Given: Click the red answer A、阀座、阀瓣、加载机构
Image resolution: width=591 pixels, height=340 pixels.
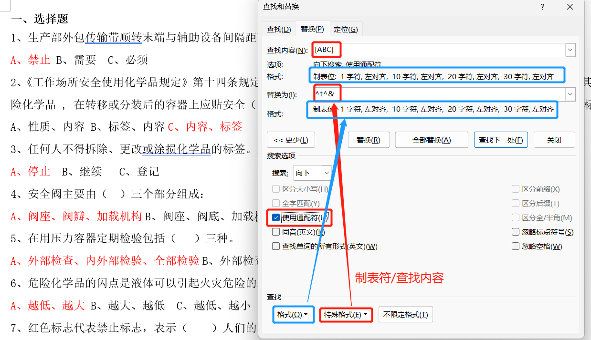Looking at the screenshot, I should (76, 216).
